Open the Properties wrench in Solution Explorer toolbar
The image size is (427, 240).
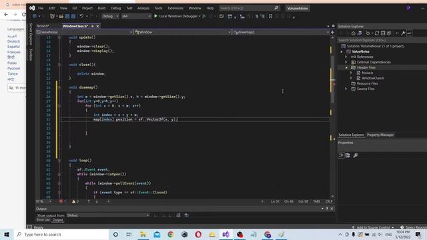pos(403,33)
